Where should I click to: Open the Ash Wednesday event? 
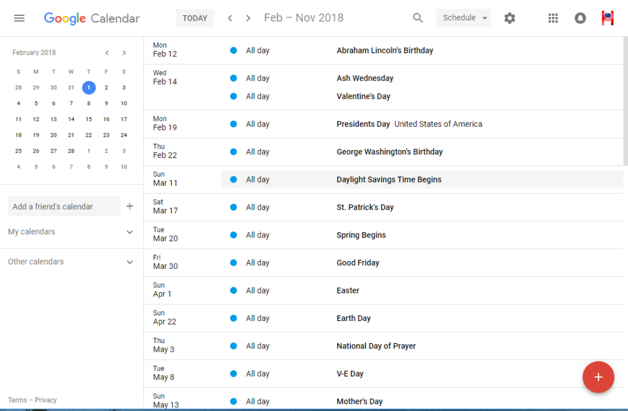(x=365, y=78)
